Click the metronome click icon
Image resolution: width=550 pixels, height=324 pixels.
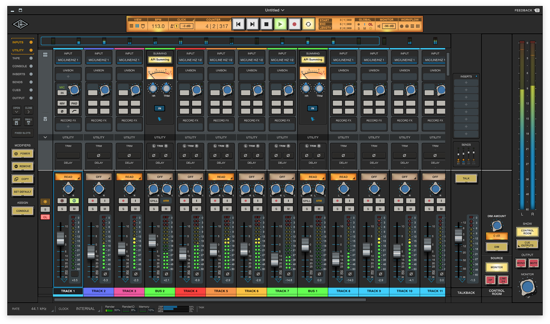coord(172,26)
